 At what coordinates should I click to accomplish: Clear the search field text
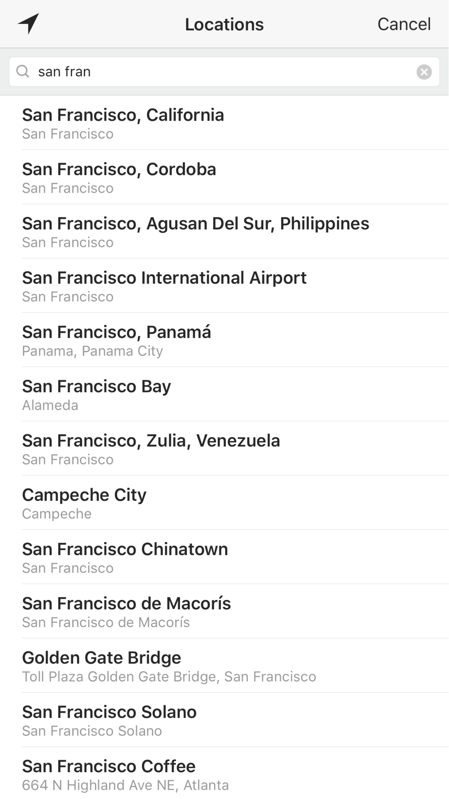424,72
